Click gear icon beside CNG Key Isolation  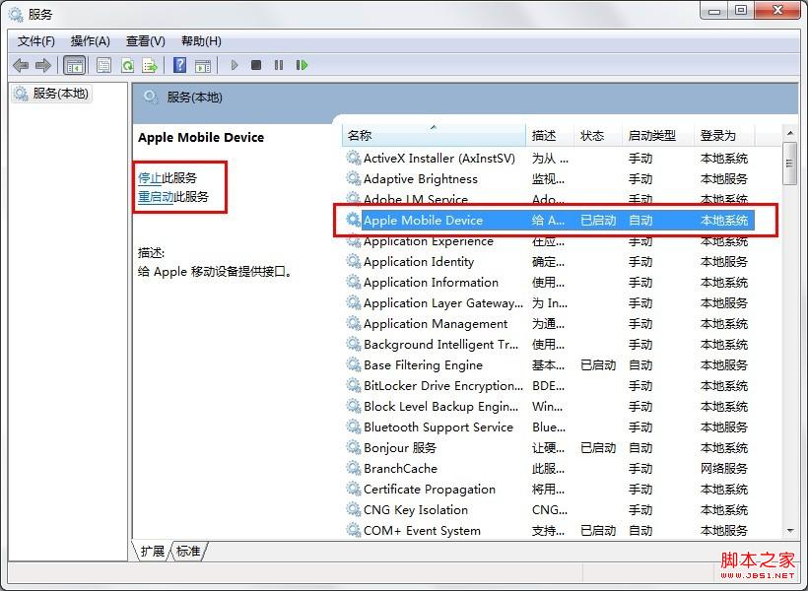tap(354, 509)
